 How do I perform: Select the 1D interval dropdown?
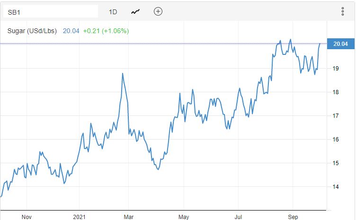tap(113, 12)
